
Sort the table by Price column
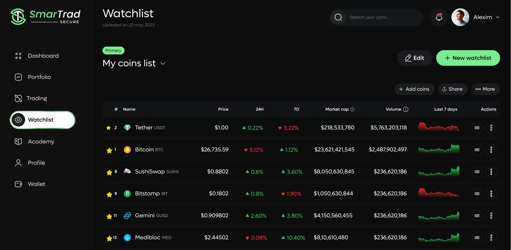click(223, 109)
